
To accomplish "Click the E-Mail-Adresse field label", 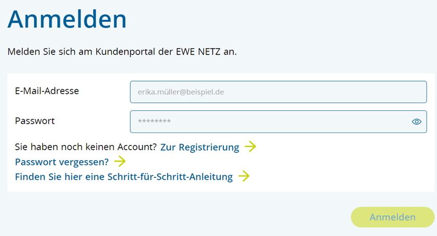I will pos(47,91).
